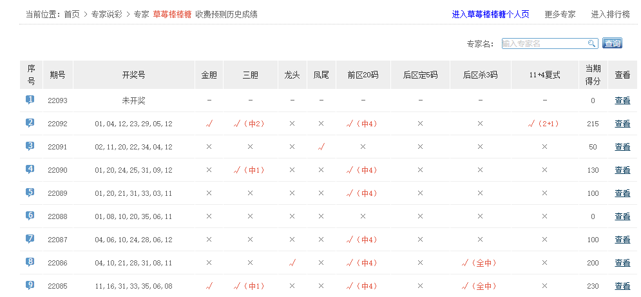The image size is (641, 297).
Task: Type in the 输入专家名 input field
Action: tap(543, 44)
